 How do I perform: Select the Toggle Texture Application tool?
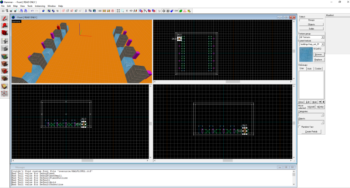5,56
